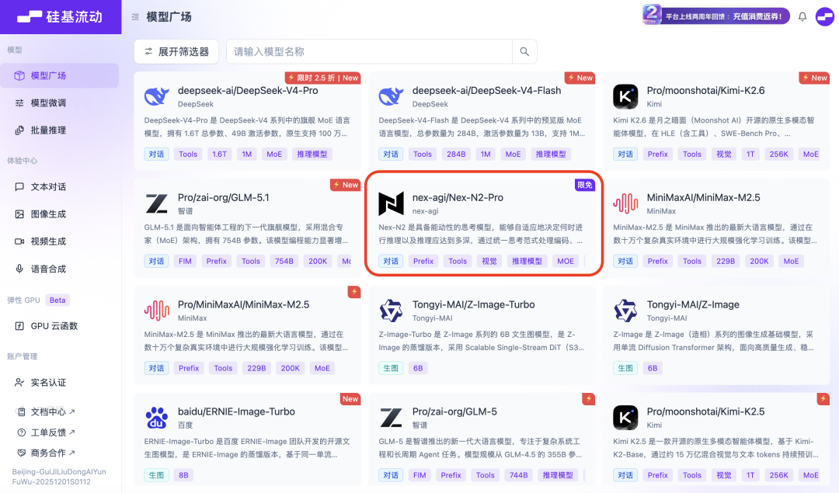Open 语音合成 menu item
This screenshot has height=493, width=839.
(60, 269)
